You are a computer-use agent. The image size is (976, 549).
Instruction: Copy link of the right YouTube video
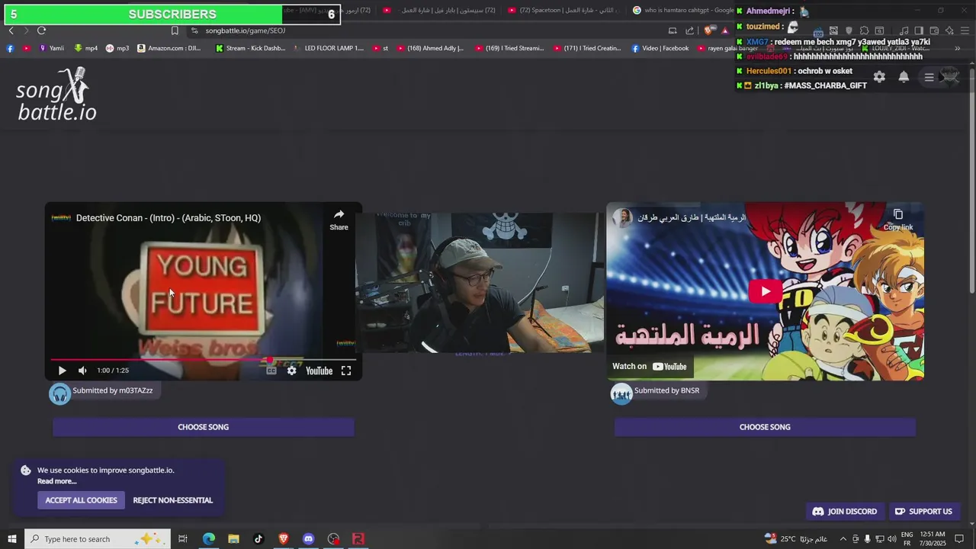pos(897,220)
